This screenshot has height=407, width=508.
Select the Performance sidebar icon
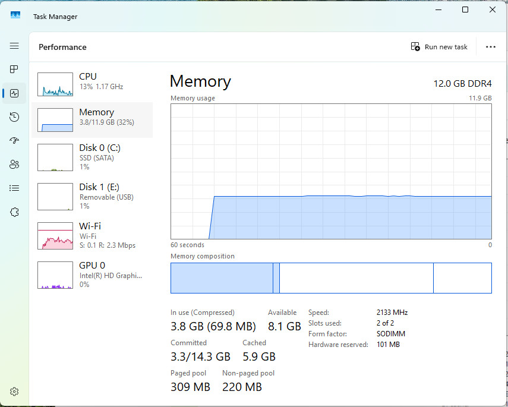point(14,93)
